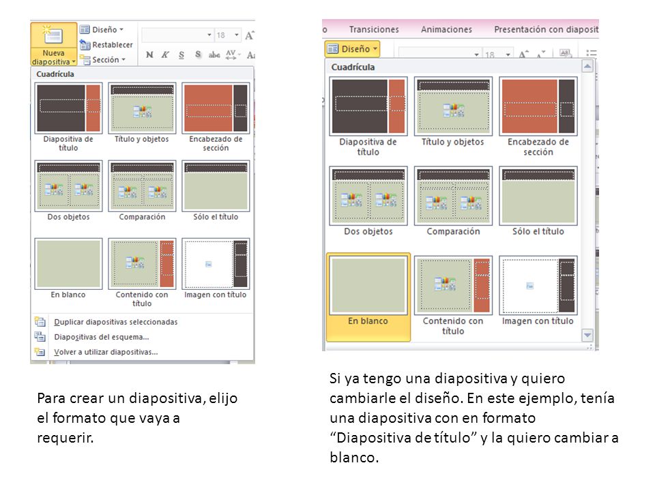The width and height of the screenshot is (655, 491).
Task: Open font size 18 dropdown in left ribbon
Action: coord(237,35)
